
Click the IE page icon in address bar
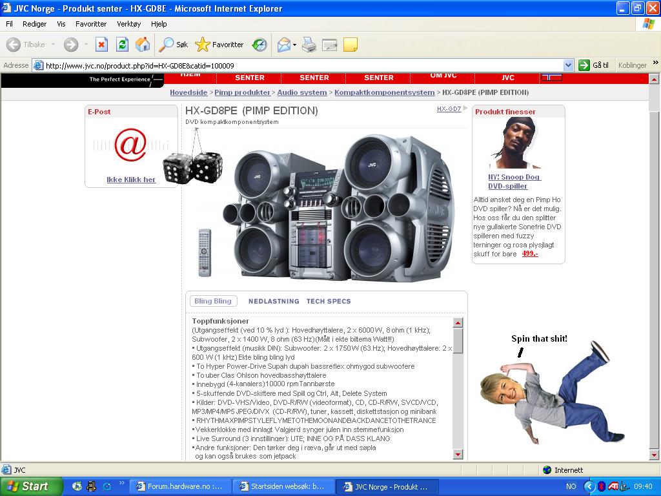[38, 65]
